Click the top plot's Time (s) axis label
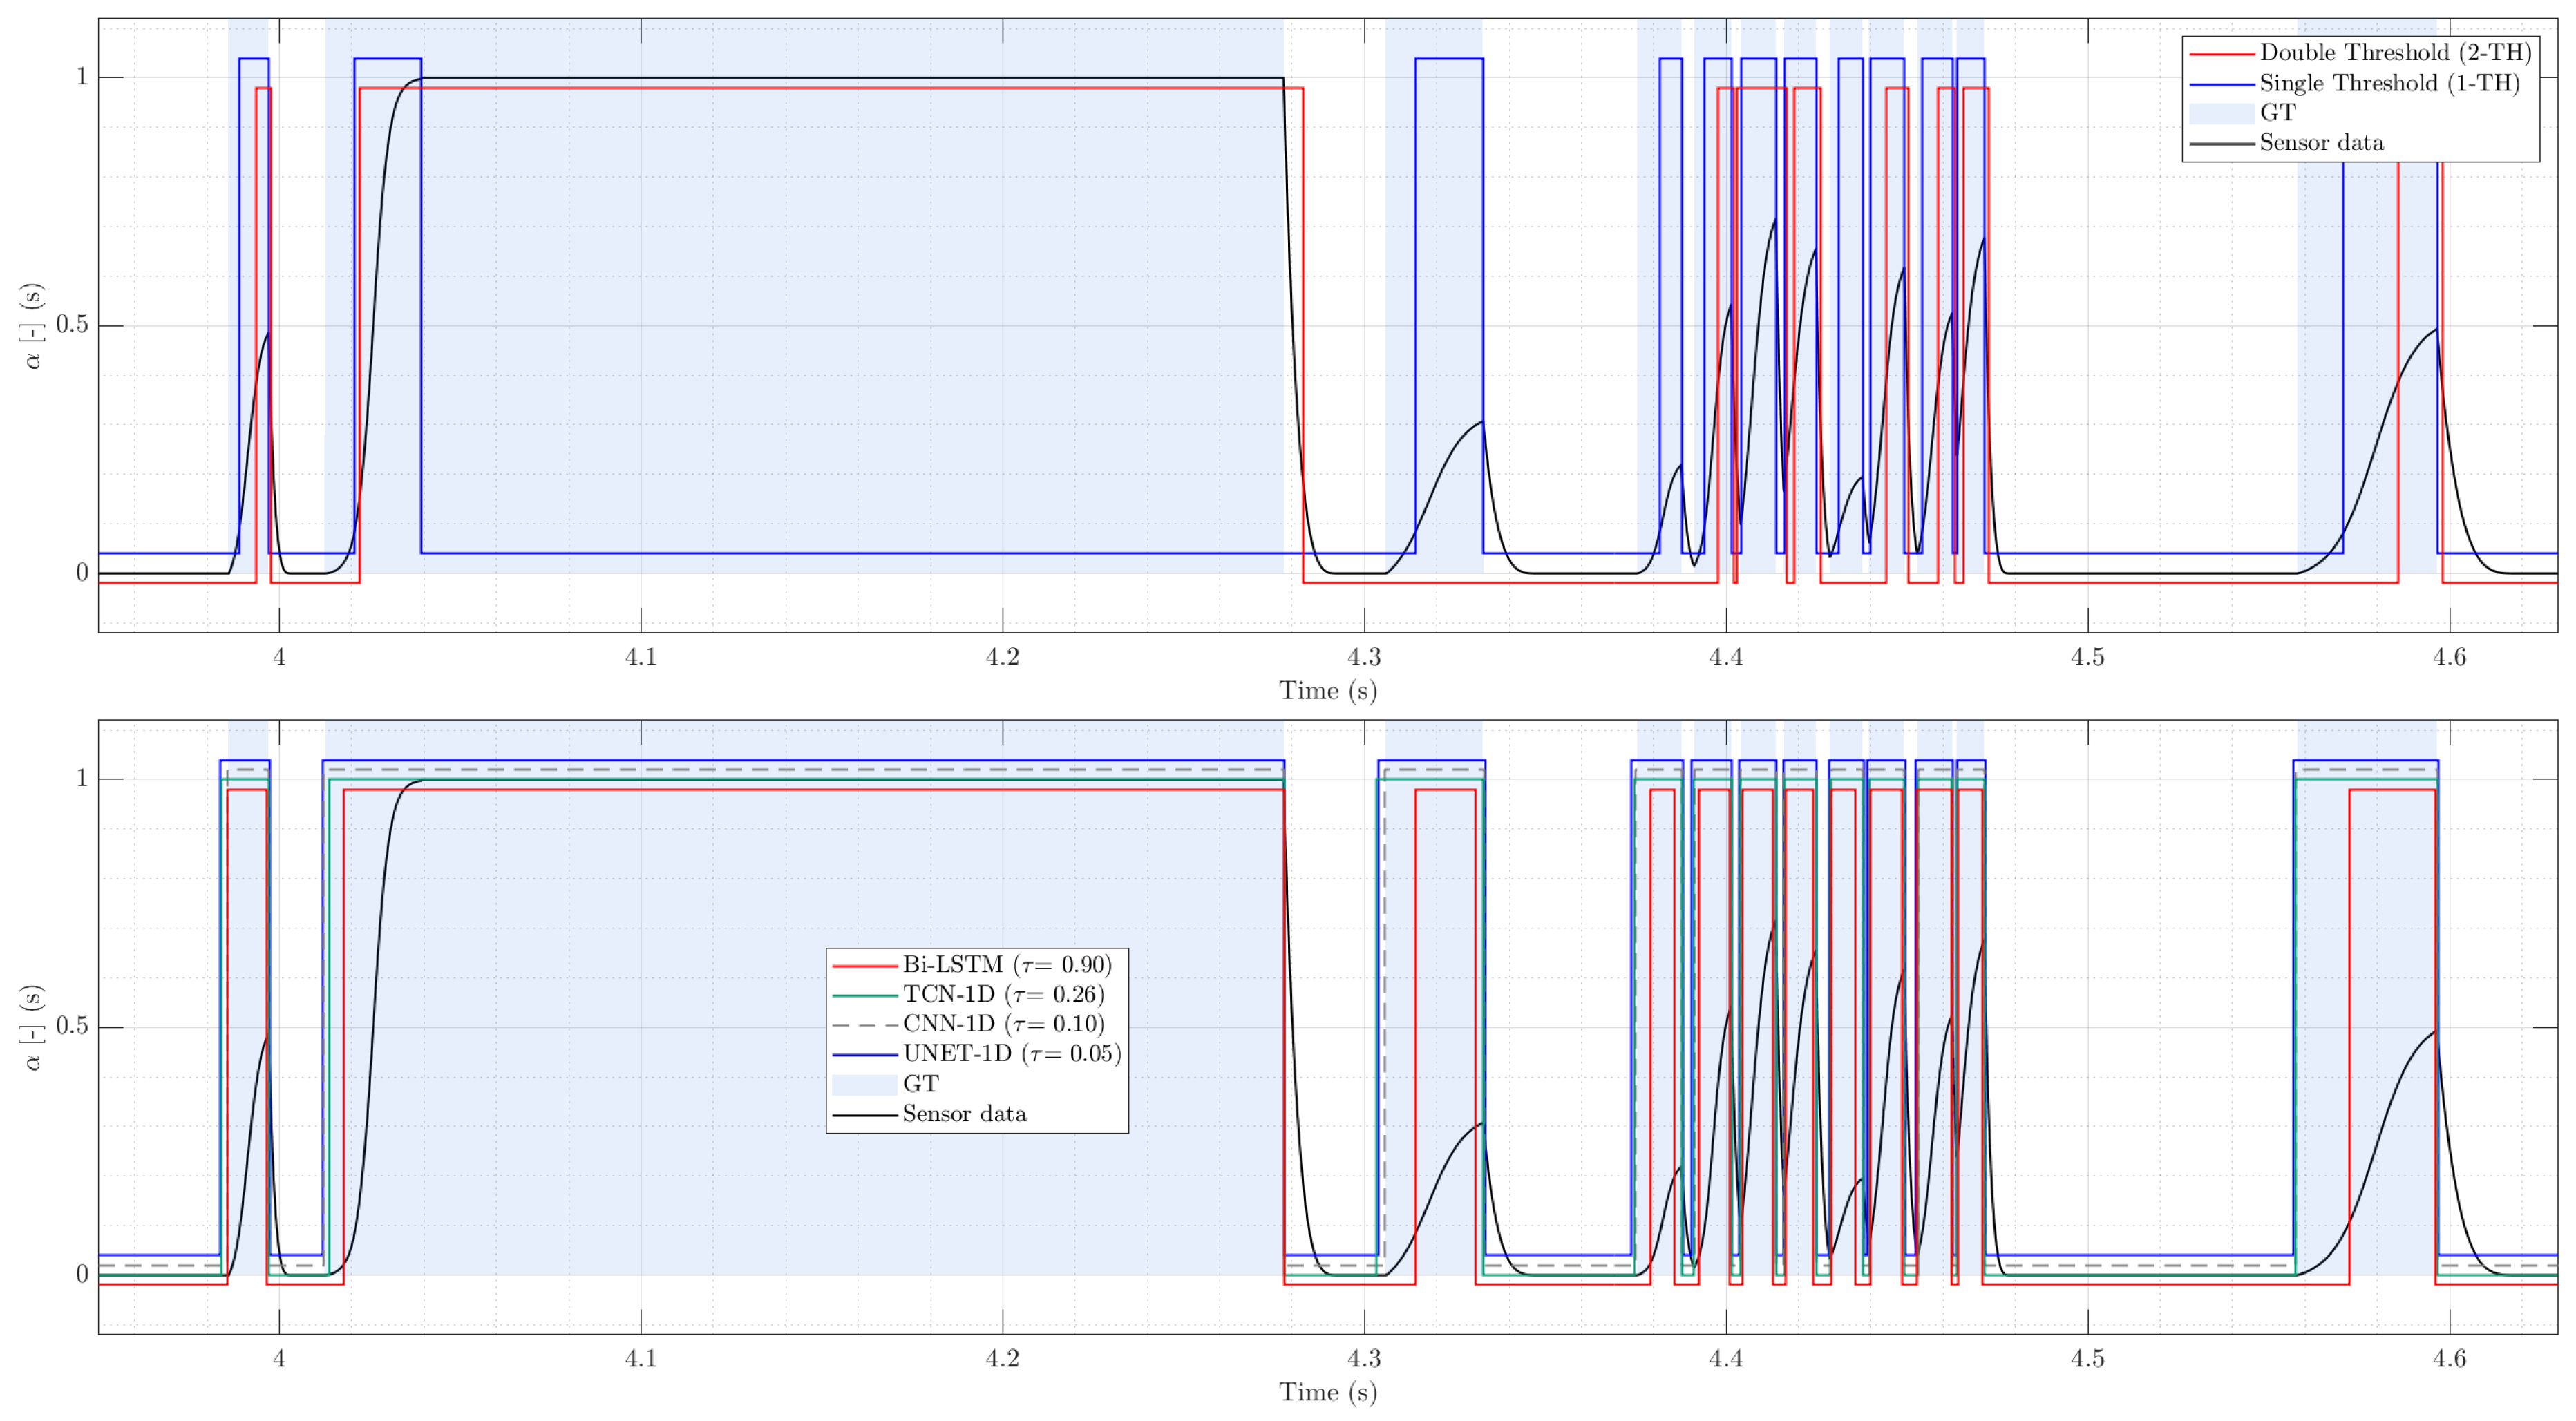The width and height of the screenshot is (2576, 1421). coord(1327,691)
